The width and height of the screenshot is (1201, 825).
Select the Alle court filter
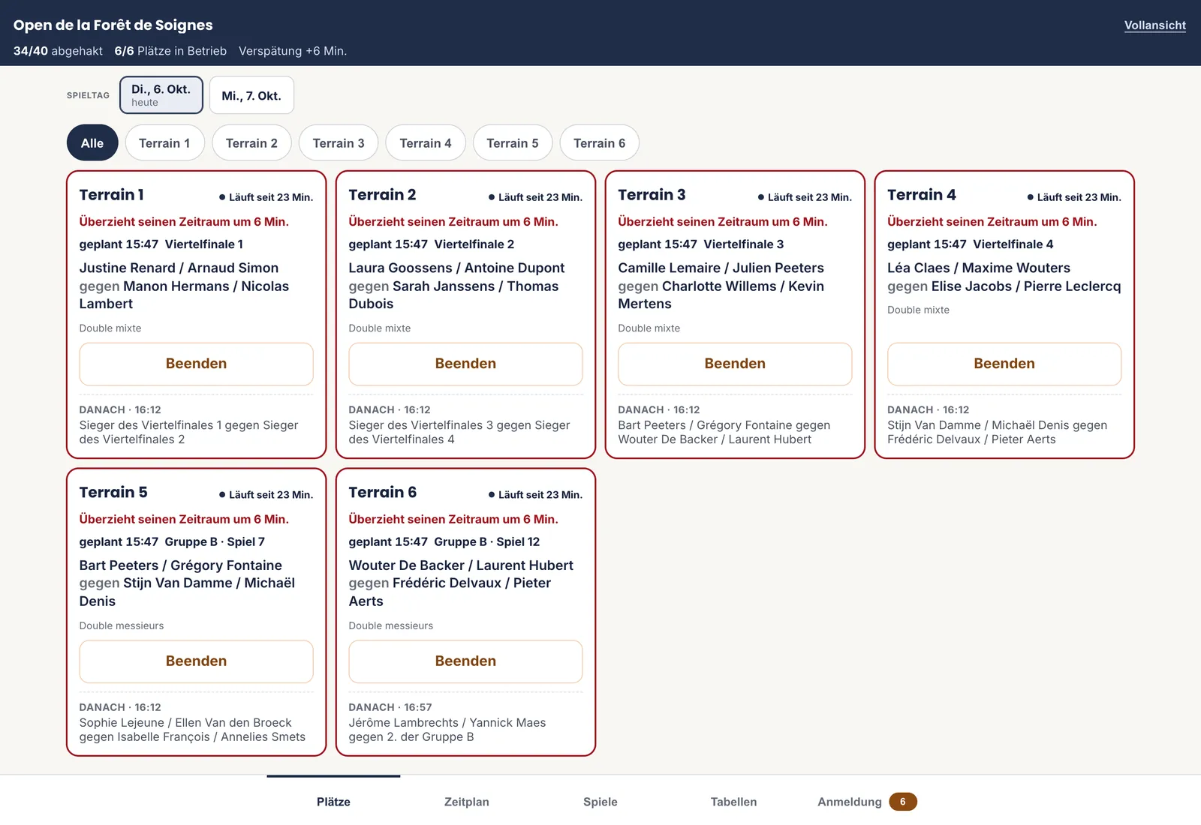(92, 142)
